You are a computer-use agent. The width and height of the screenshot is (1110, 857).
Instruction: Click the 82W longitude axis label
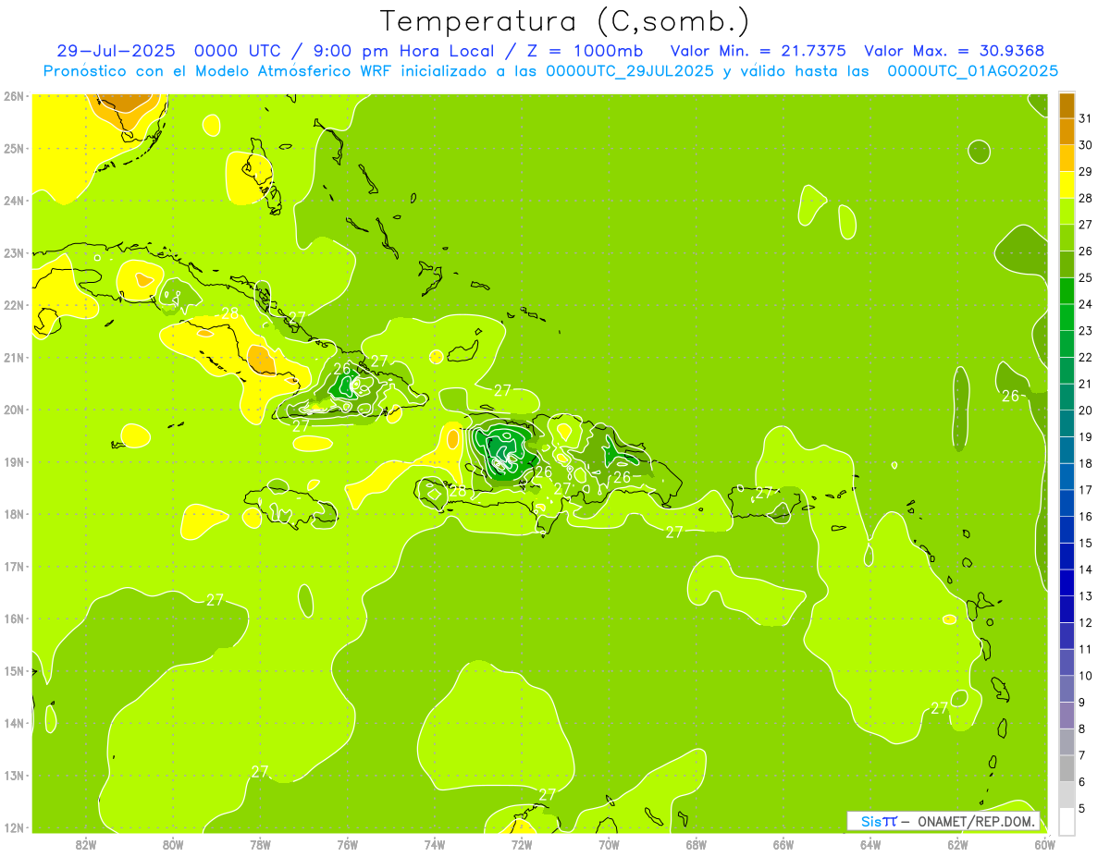tap(86, 844)
